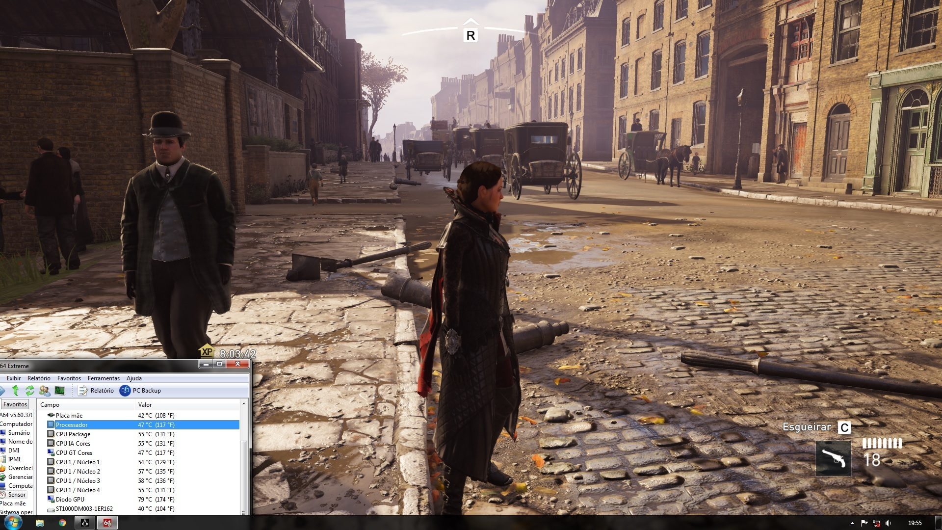
Task: Click the taskbar clock showing 19:55
Action: [x=915, y=523]
